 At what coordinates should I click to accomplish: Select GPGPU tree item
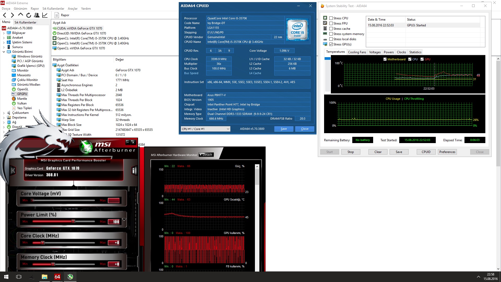pyautogui.click(x=22, y=94)
